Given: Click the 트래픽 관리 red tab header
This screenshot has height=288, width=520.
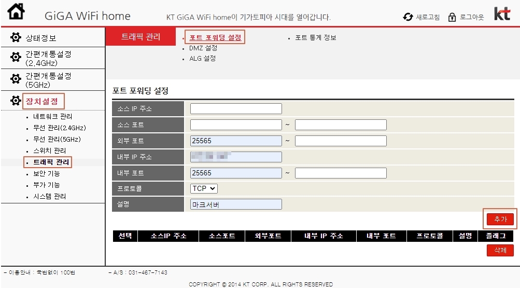Looking at the screenshot, I should point(140,36).
